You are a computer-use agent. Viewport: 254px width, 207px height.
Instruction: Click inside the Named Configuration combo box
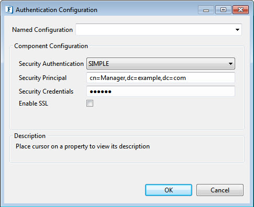click(159, 30)
